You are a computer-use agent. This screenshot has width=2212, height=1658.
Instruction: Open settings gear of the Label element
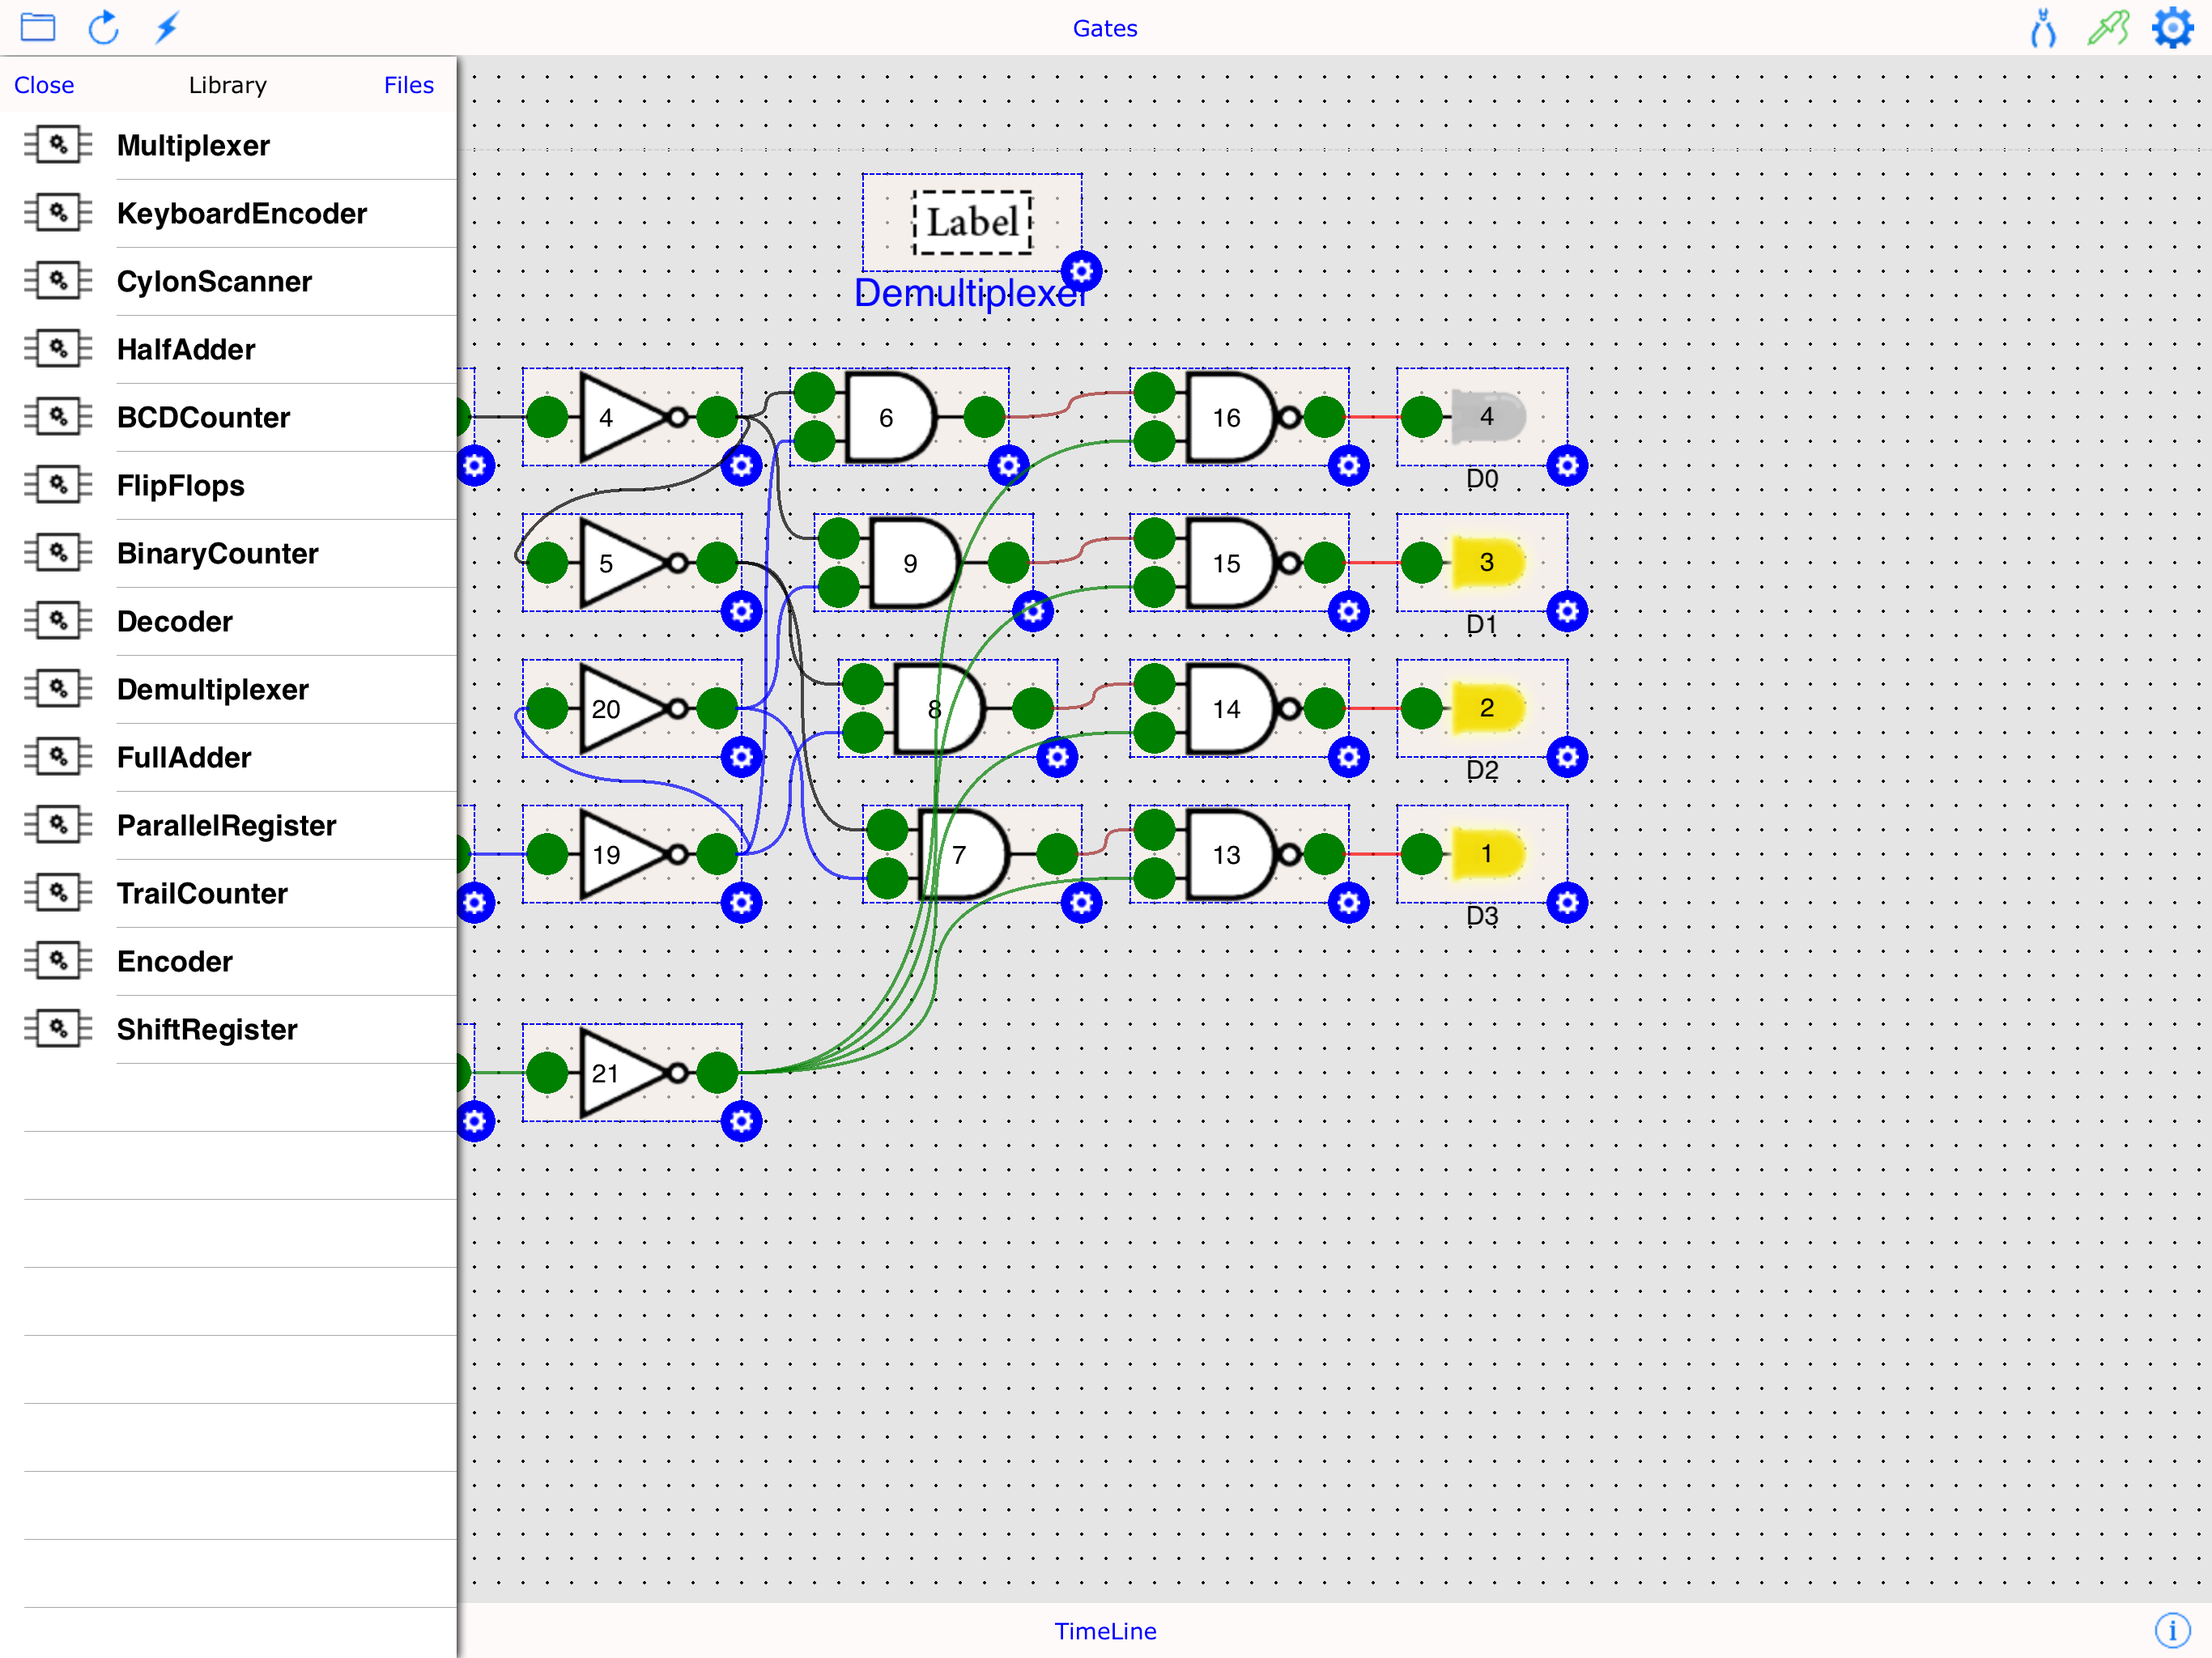tap(1081, 271)
